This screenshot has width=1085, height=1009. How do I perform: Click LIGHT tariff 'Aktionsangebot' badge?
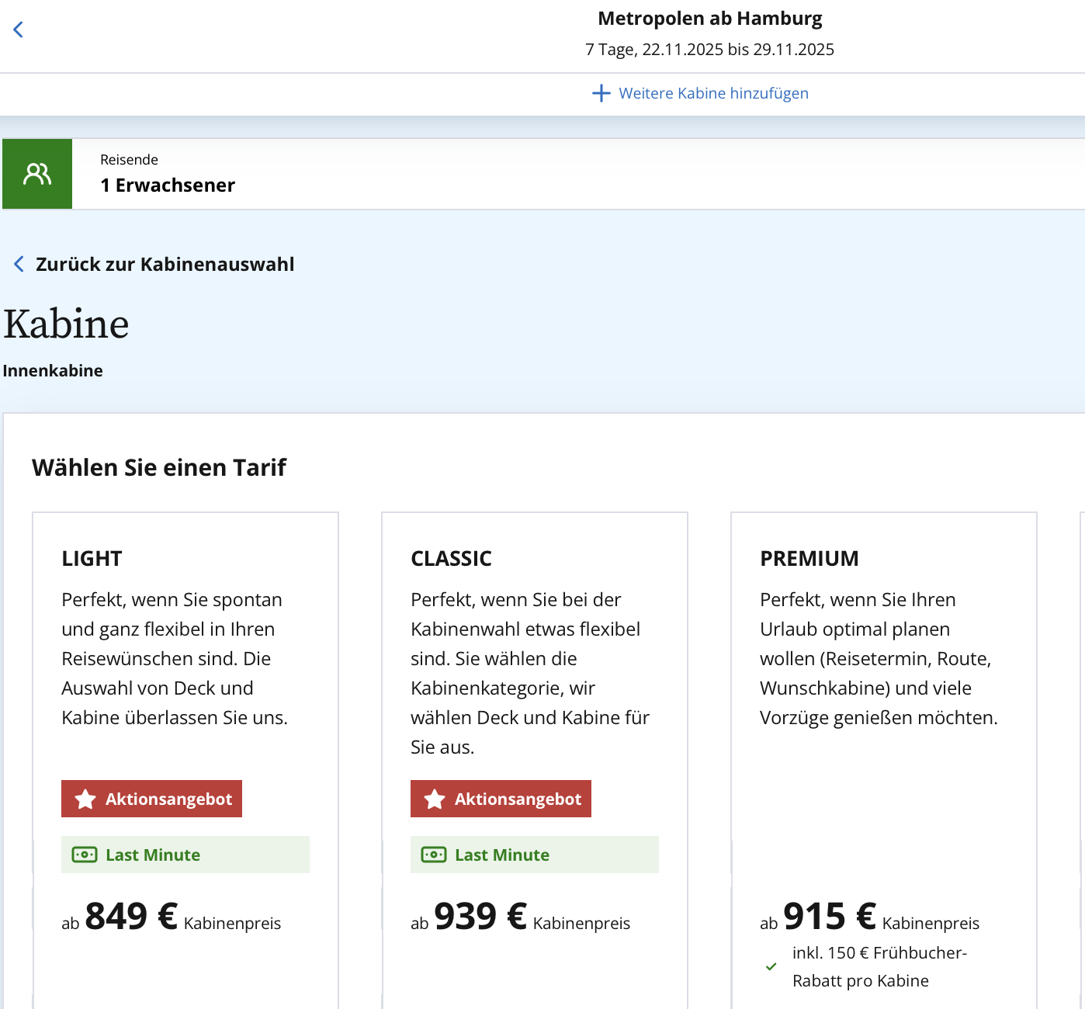(x=152, y=799)
